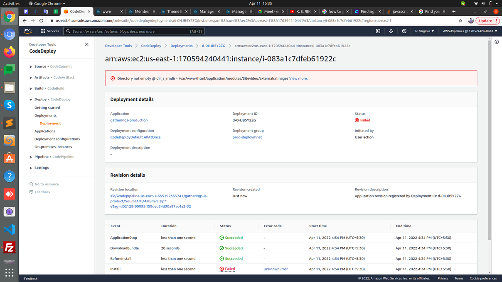This screenshot has height=282, width=502.
Task: Bookmark this page with star icon
Action: click(x=460, y=20)
